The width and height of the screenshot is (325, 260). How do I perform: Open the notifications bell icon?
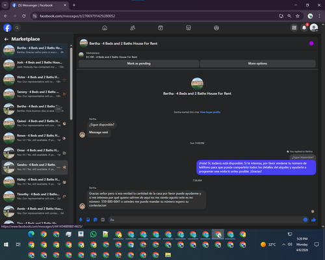point(304,28)
